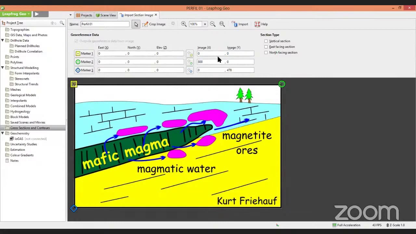Select Geological Models in project tree
The image size is (416, 234).
23,95
